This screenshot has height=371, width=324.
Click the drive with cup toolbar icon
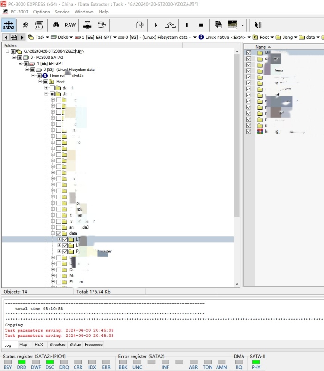click(x=101, y=25)
